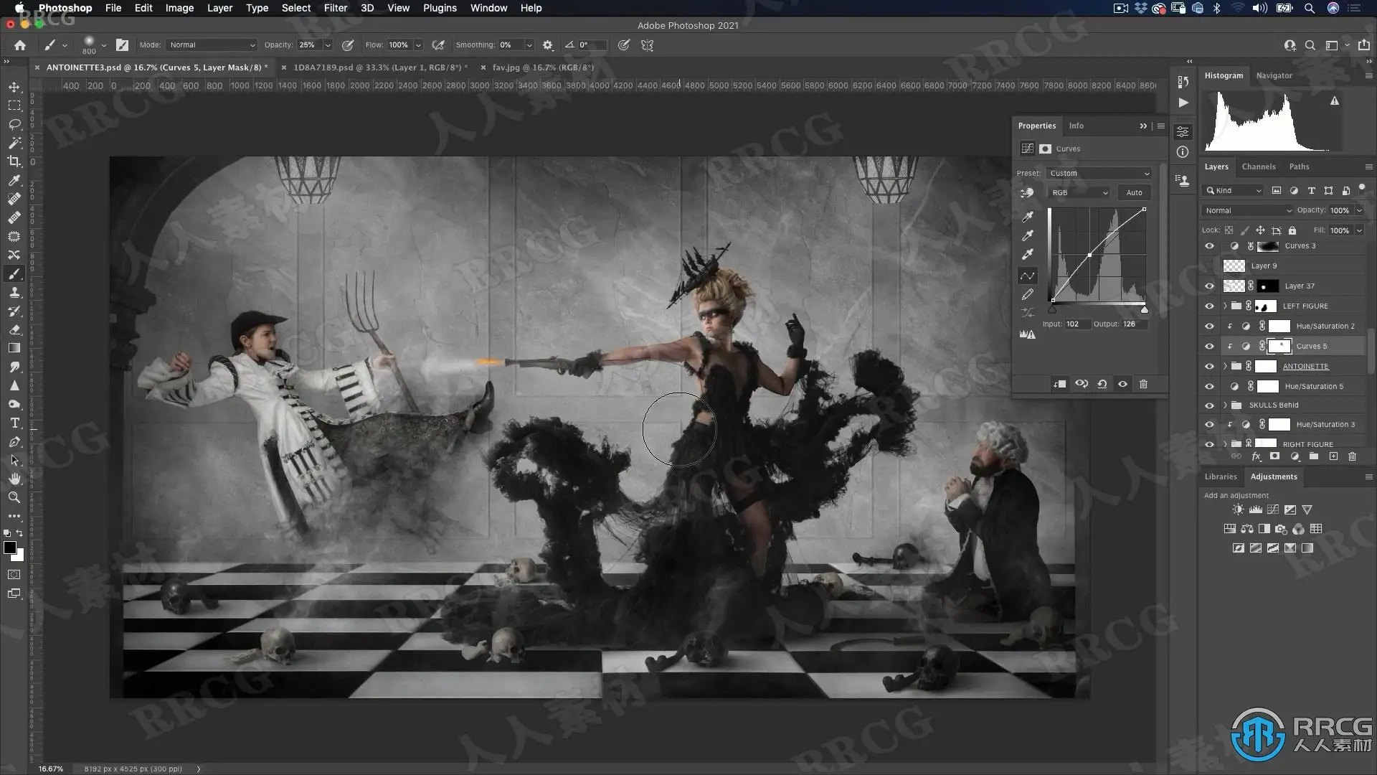Select the Crop tool
The image size is (1377, 775).
[x=14, y=161]
